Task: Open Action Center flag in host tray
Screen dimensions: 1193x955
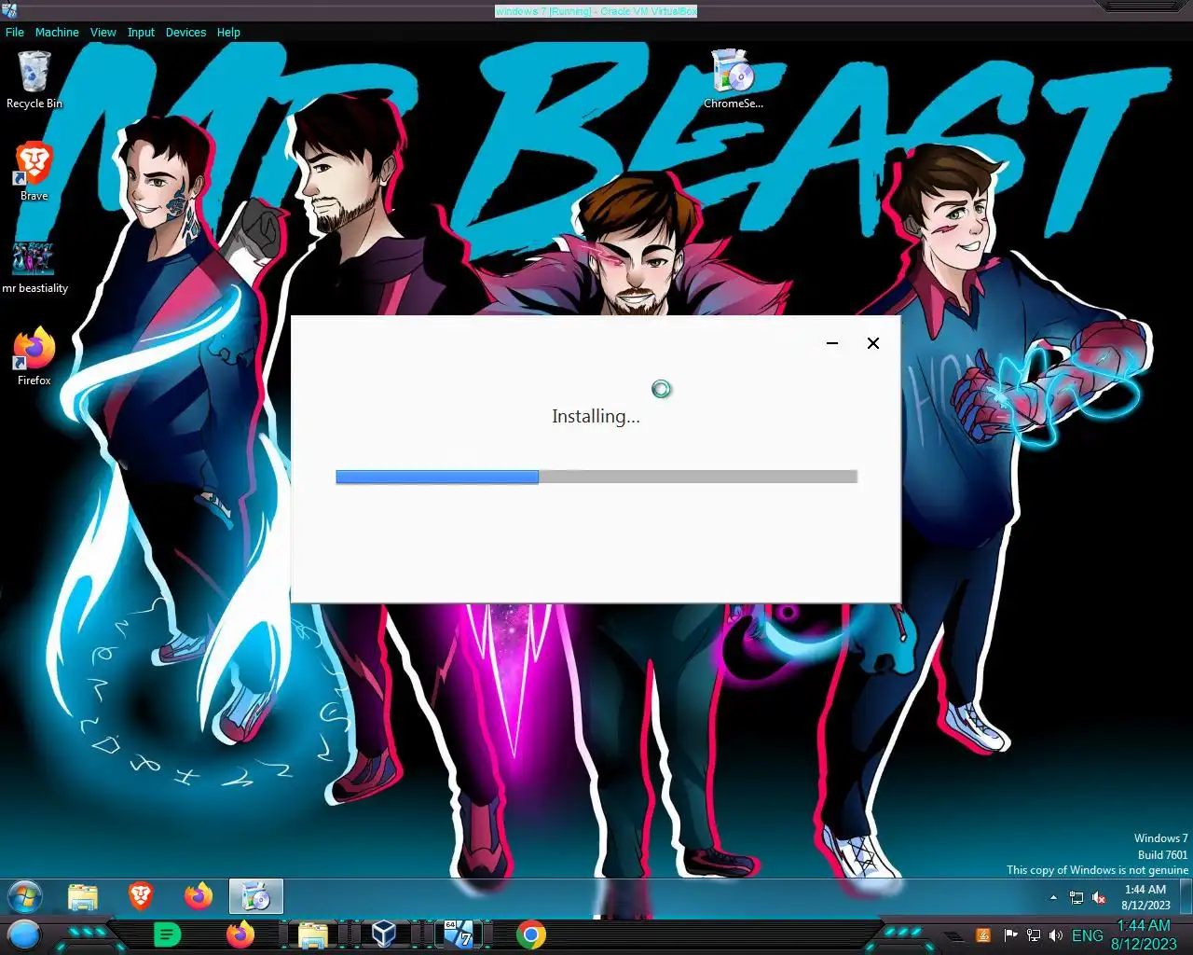Action: coord(1010,935)
